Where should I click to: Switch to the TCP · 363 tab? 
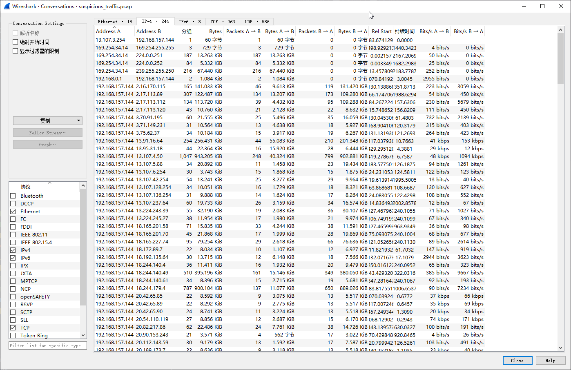click(x=223, y=22)
